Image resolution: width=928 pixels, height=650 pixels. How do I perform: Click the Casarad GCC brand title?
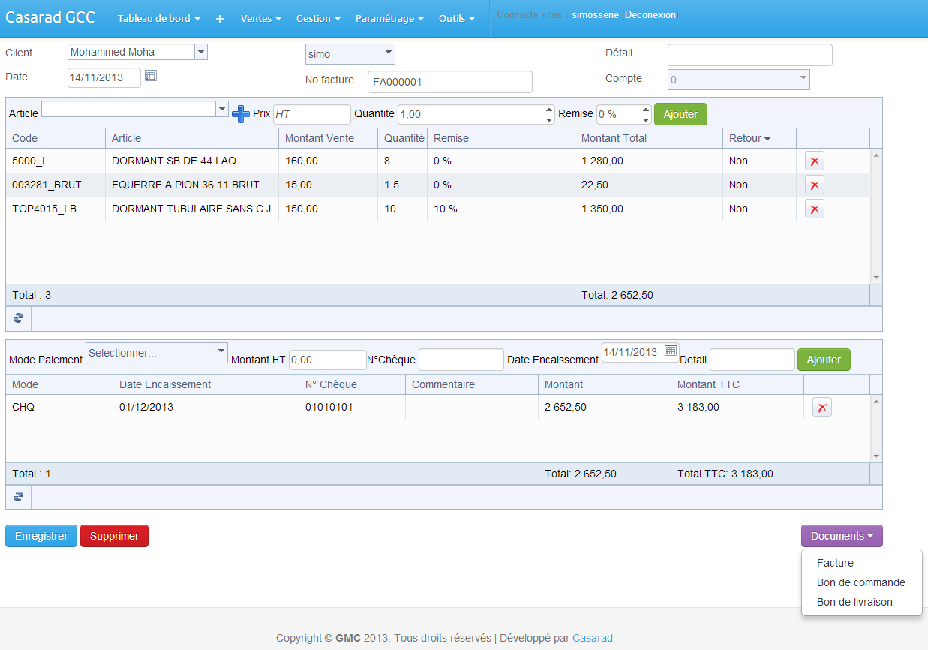point(50,17)
